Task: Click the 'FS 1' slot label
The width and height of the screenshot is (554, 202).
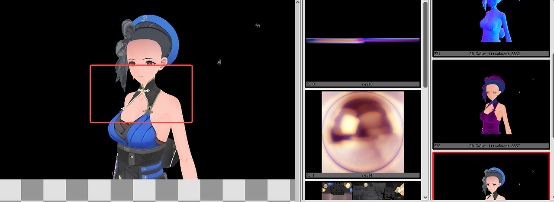Action: [x=310, y=175]
